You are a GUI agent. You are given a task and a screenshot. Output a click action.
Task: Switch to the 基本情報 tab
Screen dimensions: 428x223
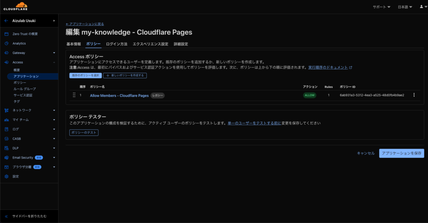click(x=74, y=44)
